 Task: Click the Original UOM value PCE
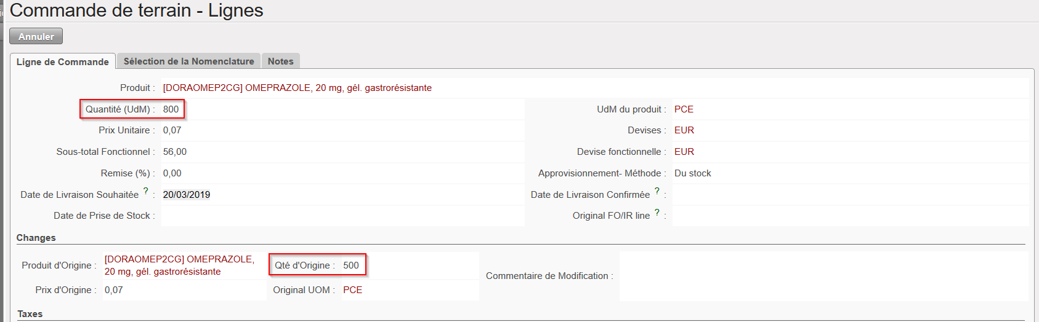tap(353, 290)
